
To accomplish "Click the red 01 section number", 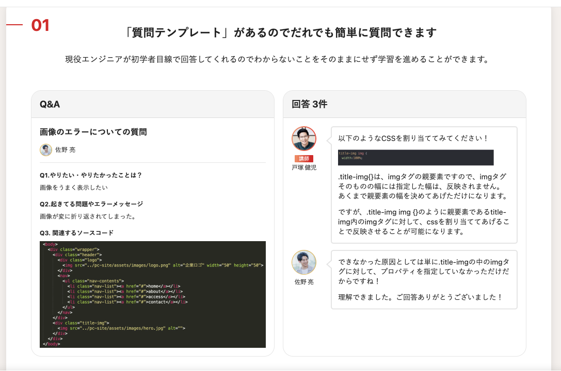I will pos(40,25).
